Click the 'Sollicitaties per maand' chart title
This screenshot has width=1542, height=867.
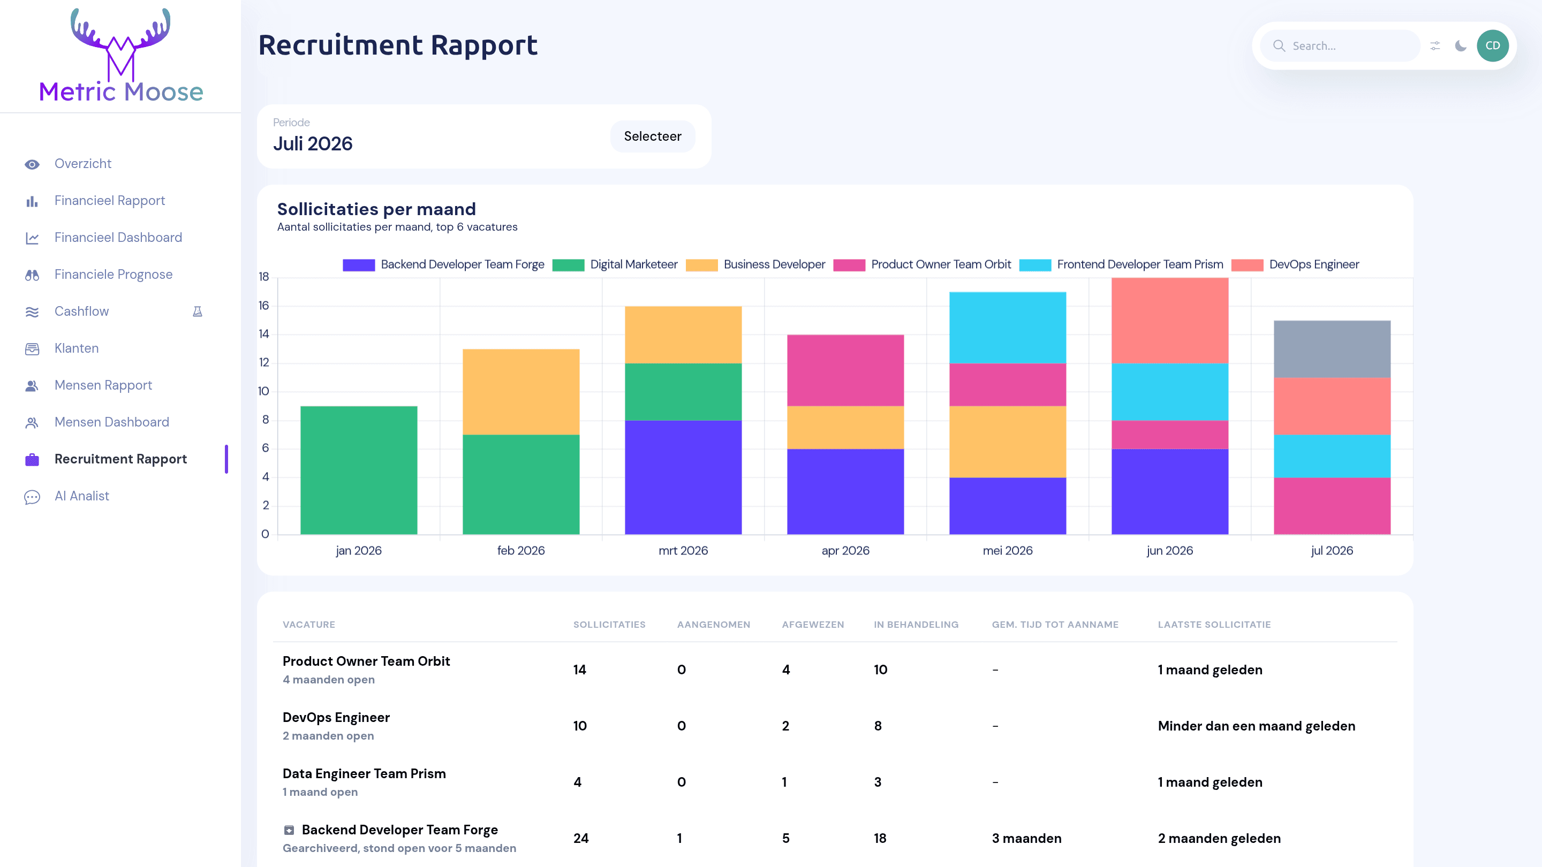pos(376,209)
